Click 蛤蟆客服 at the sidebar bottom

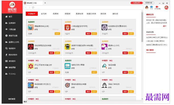[12, 99]
